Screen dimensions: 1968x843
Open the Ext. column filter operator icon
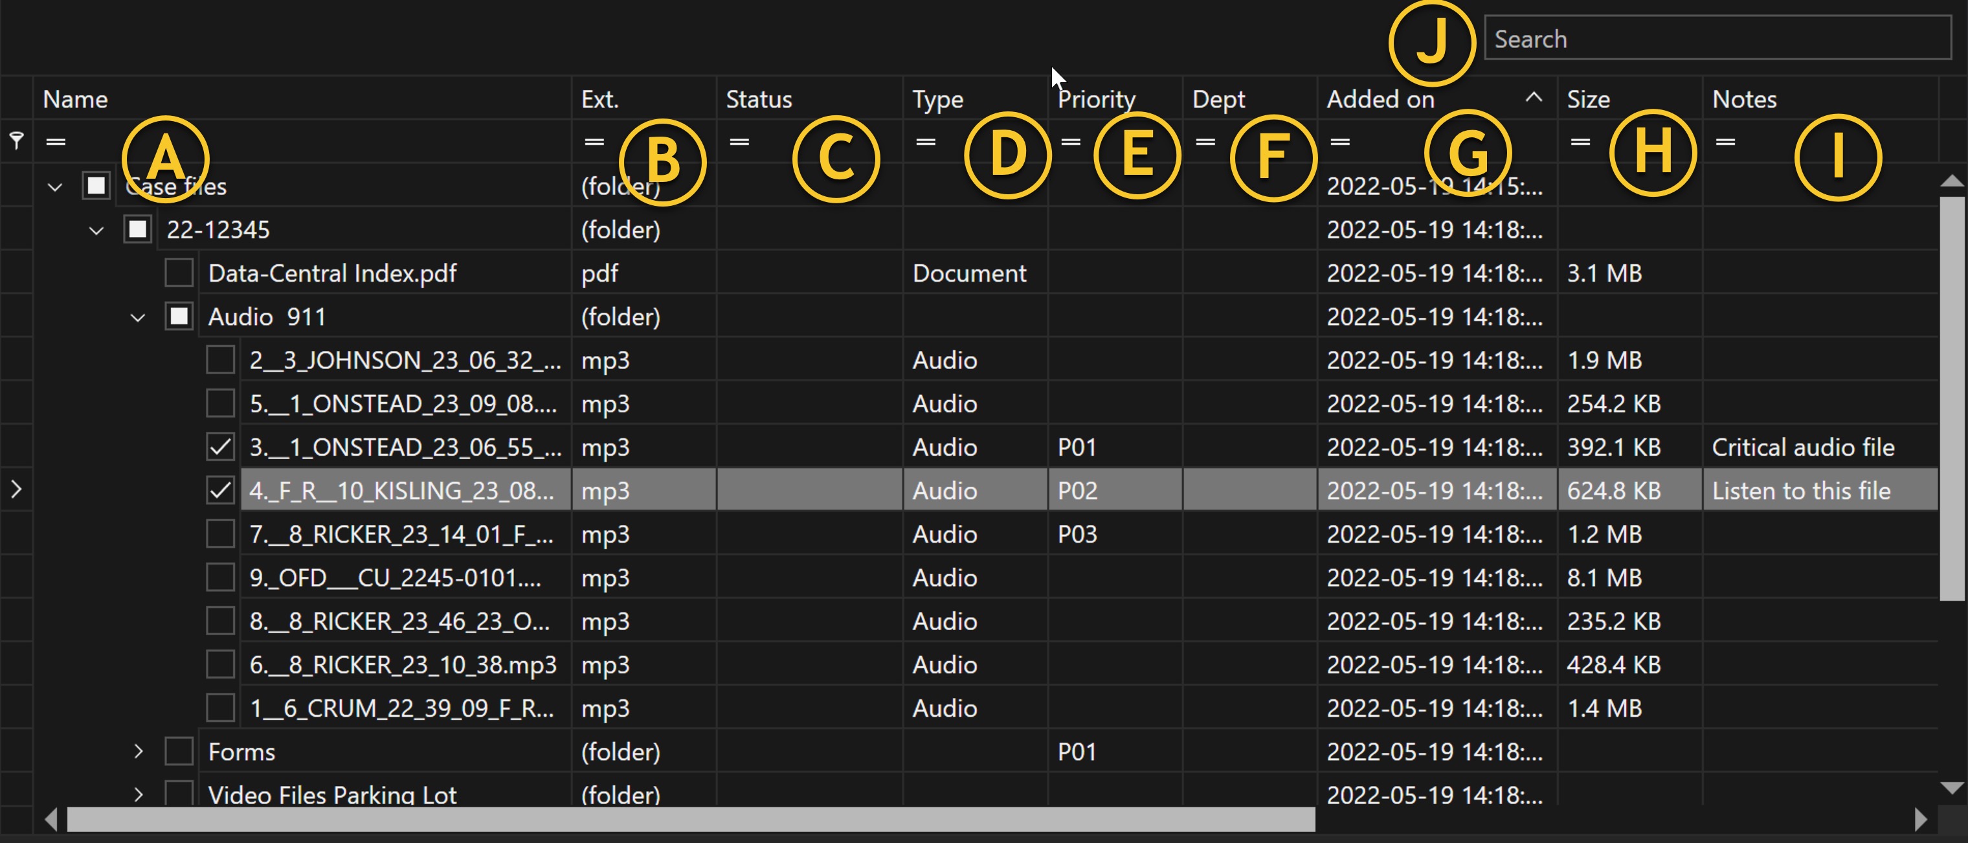pyautogui.click(x=594, y=141)
